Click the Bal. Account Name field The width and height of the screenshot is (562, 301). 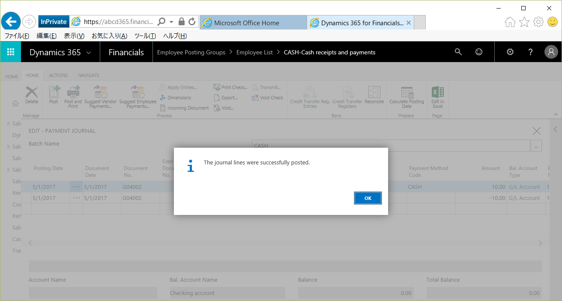point(227,293)
